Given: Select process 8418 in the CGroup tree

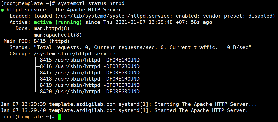Looking at the screenshot, I should click(46, 79).
